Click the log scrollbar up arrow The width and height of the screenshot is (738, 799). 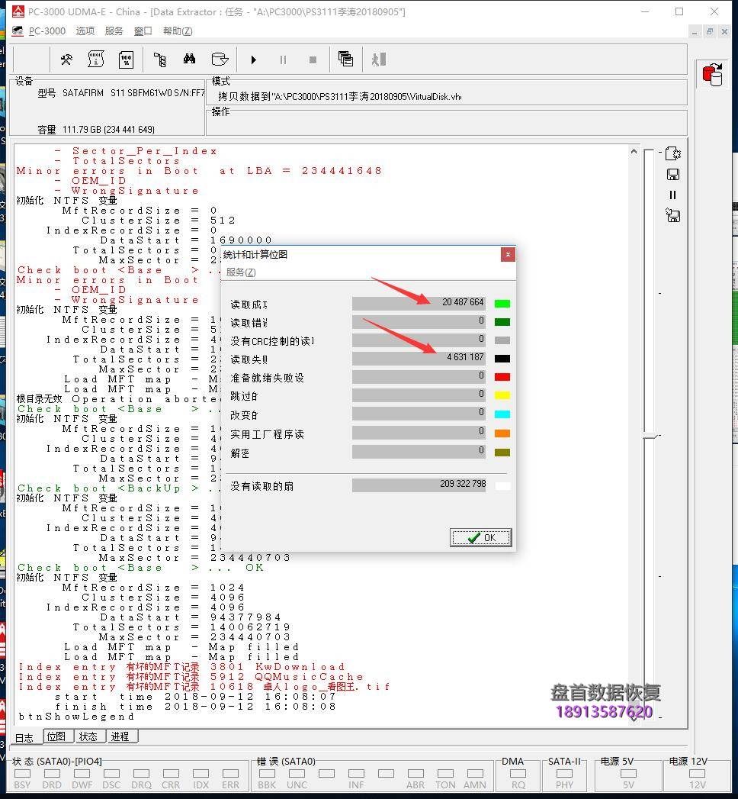(x=634, y=152)
